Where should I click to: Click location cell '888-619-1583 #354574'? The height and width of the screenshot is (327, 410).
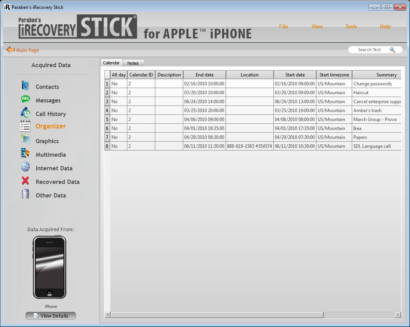click(x=250, y=146)
